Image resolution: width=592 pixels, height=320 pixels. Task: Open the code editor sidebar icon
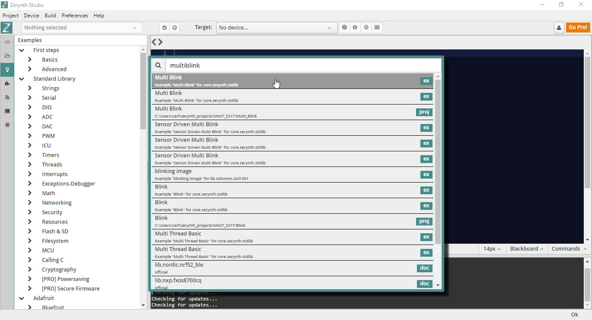(x=7, y=42)
